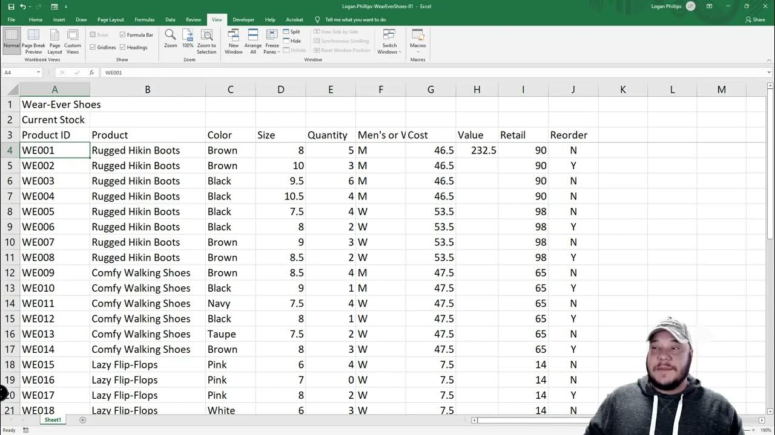Click cell WE010 in column A
Viewport: 775px width, 435px height.
55,288
